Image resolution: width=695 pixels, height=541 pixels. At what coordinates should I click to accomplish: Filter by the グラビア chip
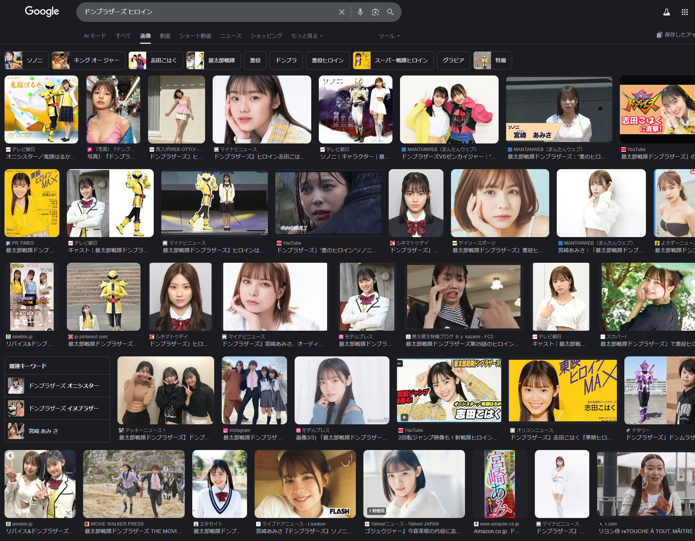[453, 60]
